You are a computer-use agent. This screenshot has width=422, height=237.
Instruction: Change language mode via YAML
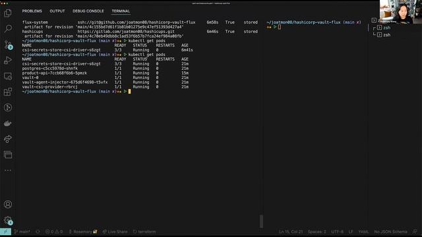[x=363, y=232]
